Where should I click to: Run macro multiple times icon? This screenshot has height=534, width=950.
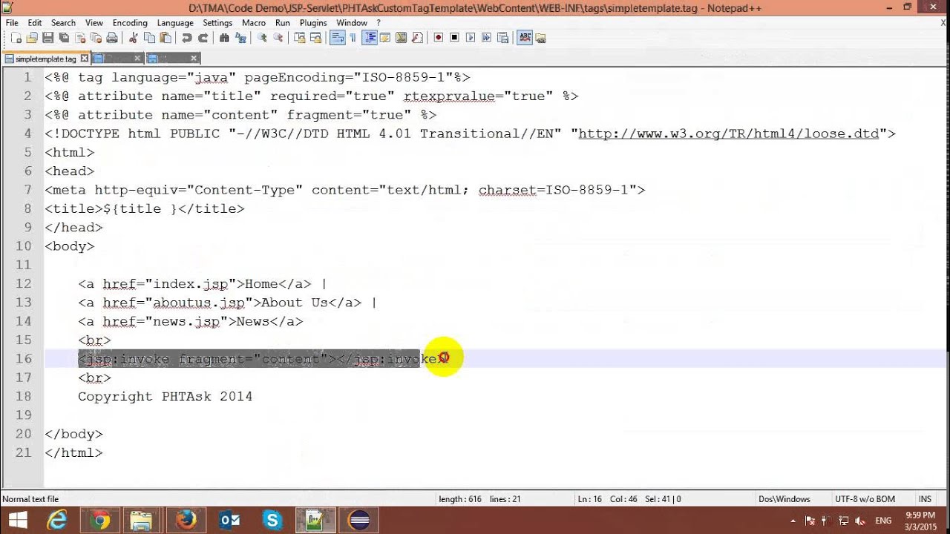pyautogui.click(x=486, y=38)
